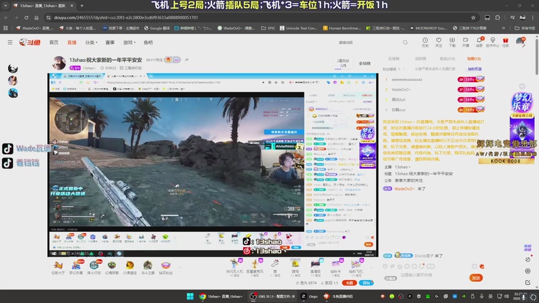Open the 决斗之巅 activity icon
539x303 pixels.
pyautogui.click(x=148, y=267)
